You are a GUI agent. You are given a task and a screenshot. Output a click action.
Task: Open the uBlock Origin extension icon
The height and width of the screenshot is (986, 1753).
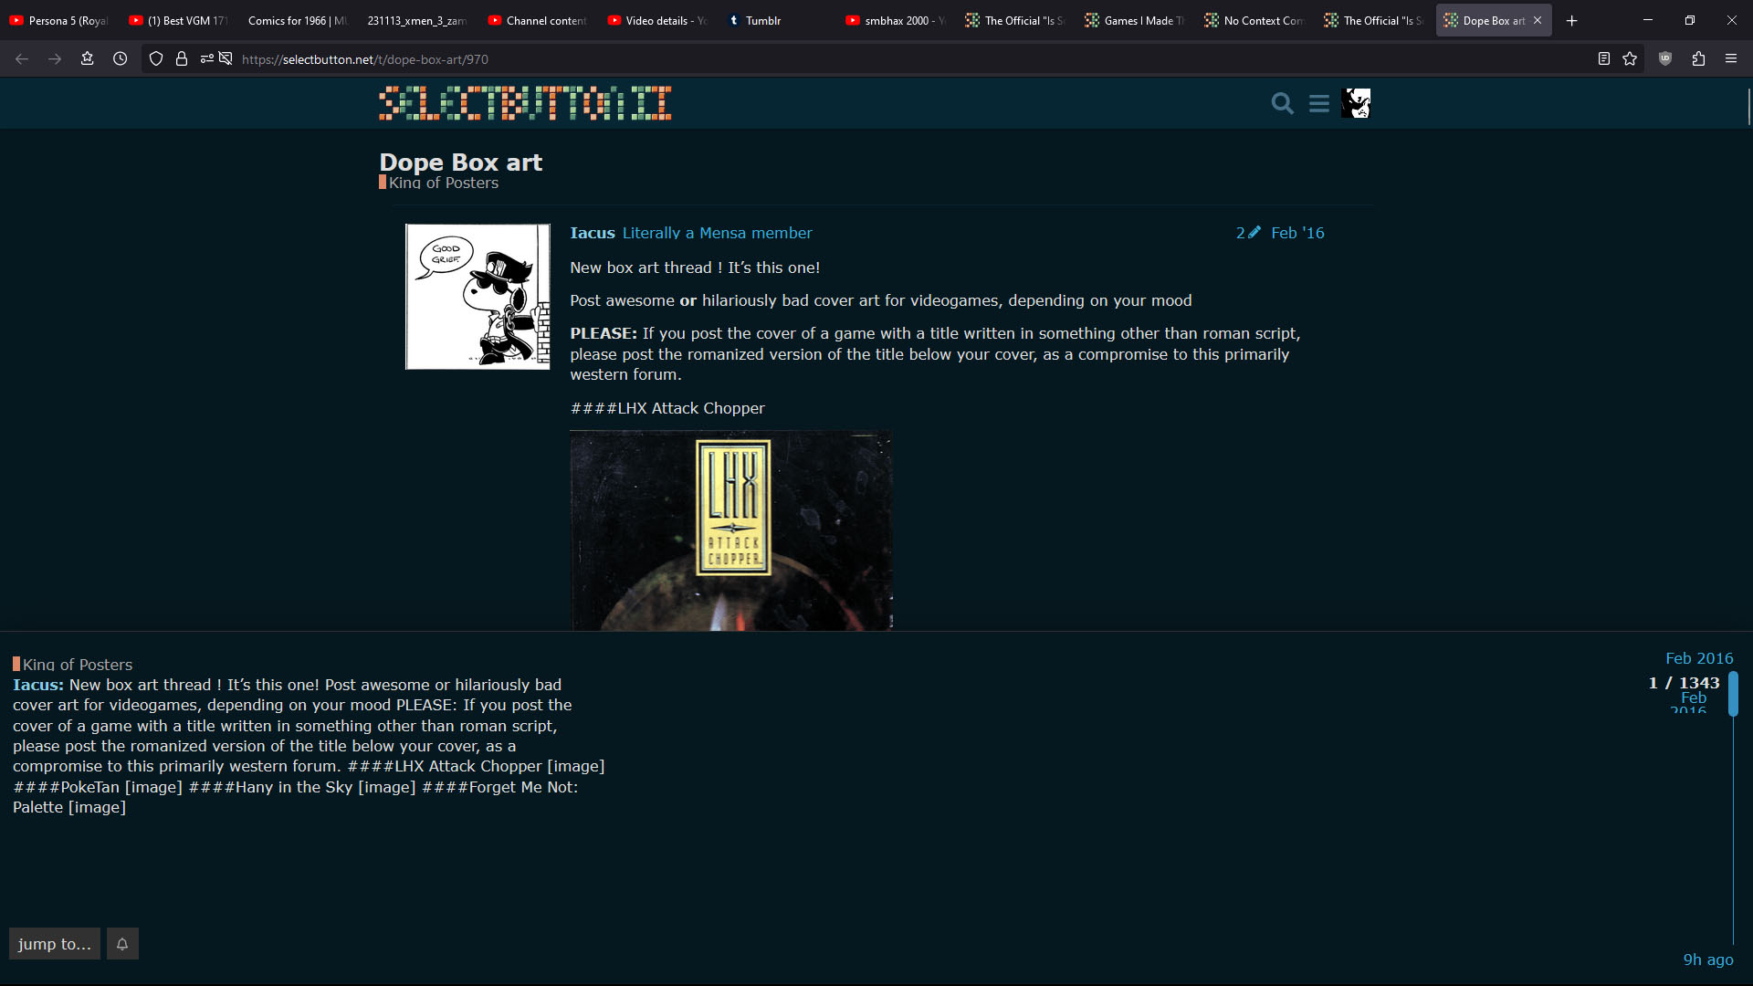click(x=1665, y=58)
